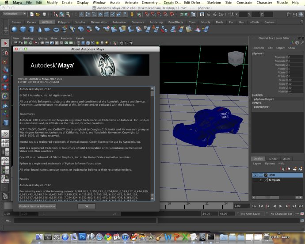Switch to the Polygons shelf tab
This screenshot has width=305, height=244.
point(64,22)
